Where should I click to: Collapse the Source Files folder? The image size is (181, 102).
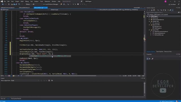tap(149, 30)
